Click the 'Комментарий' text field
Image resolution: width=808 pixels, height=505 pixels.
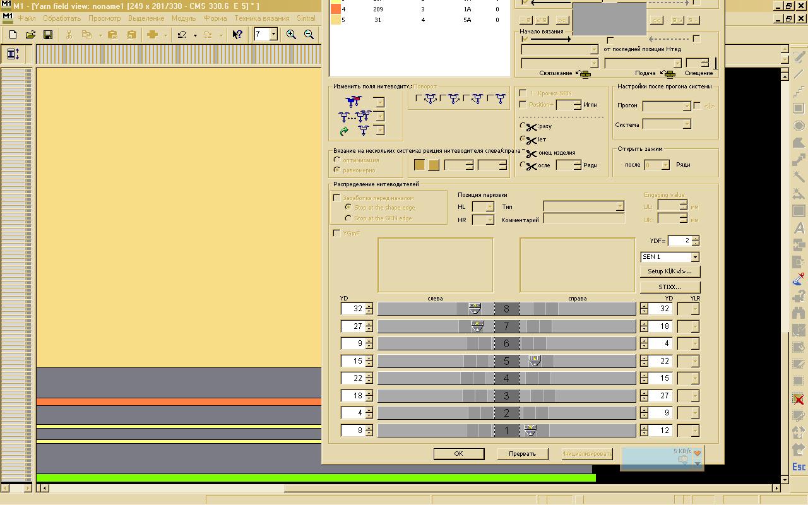(584, 220)
